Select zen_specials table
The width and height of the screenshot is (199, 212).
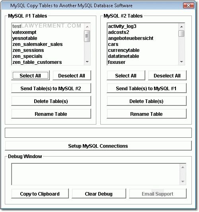coord(48,56)
